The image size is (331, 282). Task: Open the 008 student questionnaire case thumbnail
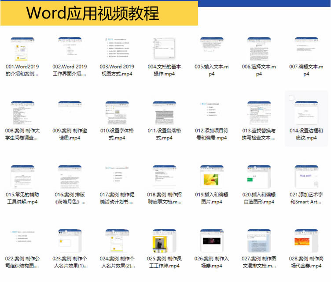point(22,113)
